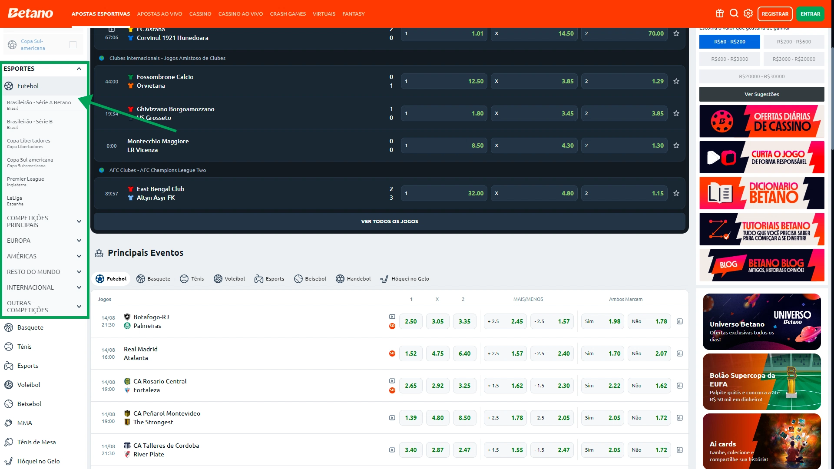Click the Betano logo
The width and height of the screenshot is (834, 469).
[x=30, y=13]
